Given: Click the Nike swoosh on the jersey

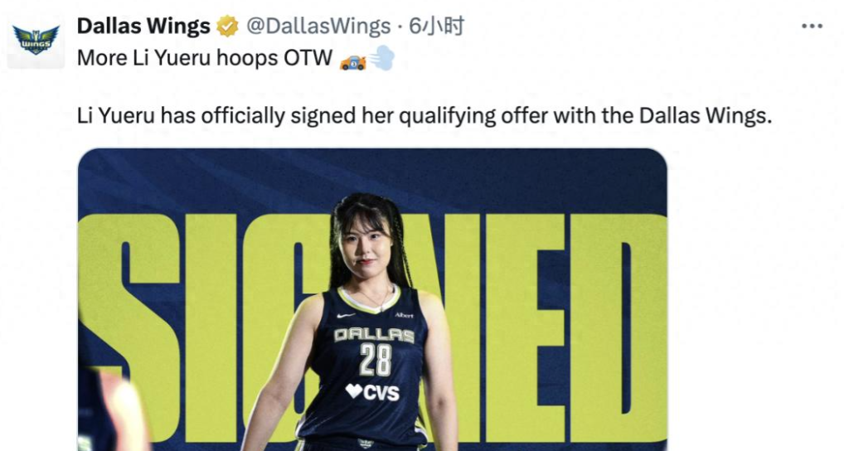Looking at the screenshot, I should [346, 315].
